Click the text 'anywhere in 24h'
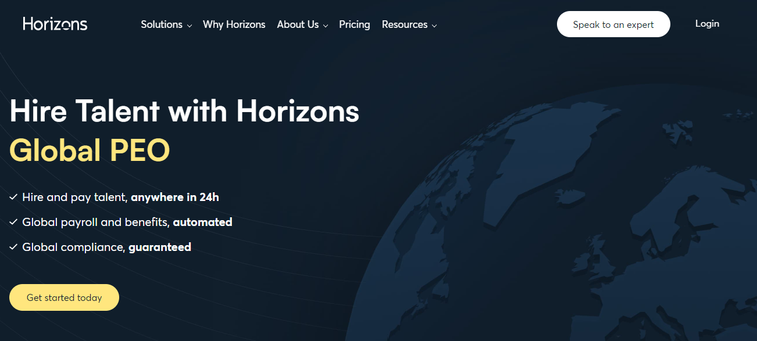Screen dimensions: 757x341 pyautogui.click(x=175, y=198)
